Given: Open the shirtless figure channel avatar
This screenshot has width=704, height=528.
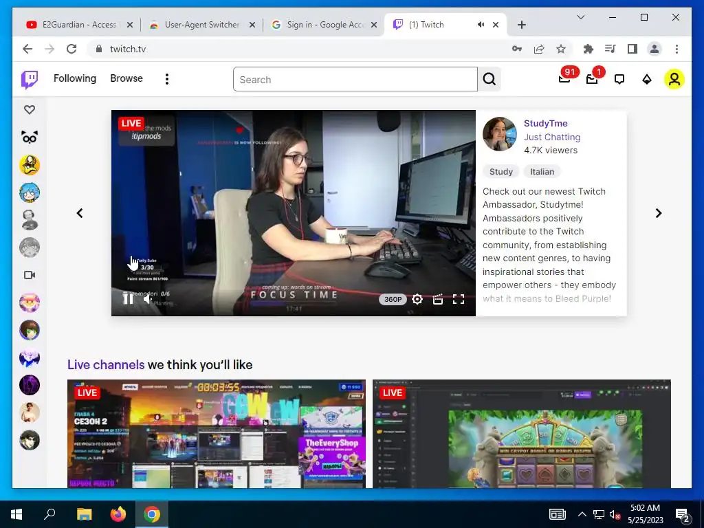Looking at the screenshot, I should tap(30, 412).
